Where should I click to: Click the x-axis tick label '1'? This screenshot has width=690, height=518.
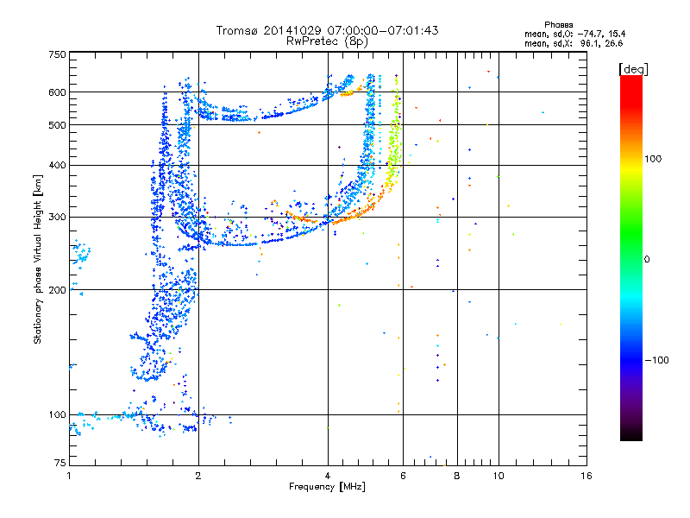[x=69, y=476]
